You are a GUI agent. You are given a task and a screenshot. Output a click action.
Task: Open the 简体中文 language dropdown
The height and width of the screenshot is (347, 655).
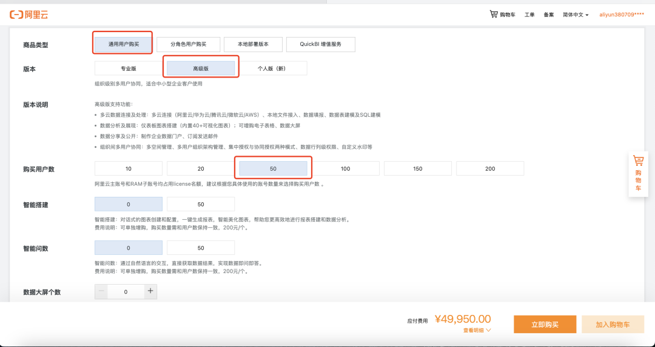tap(576, 15)
